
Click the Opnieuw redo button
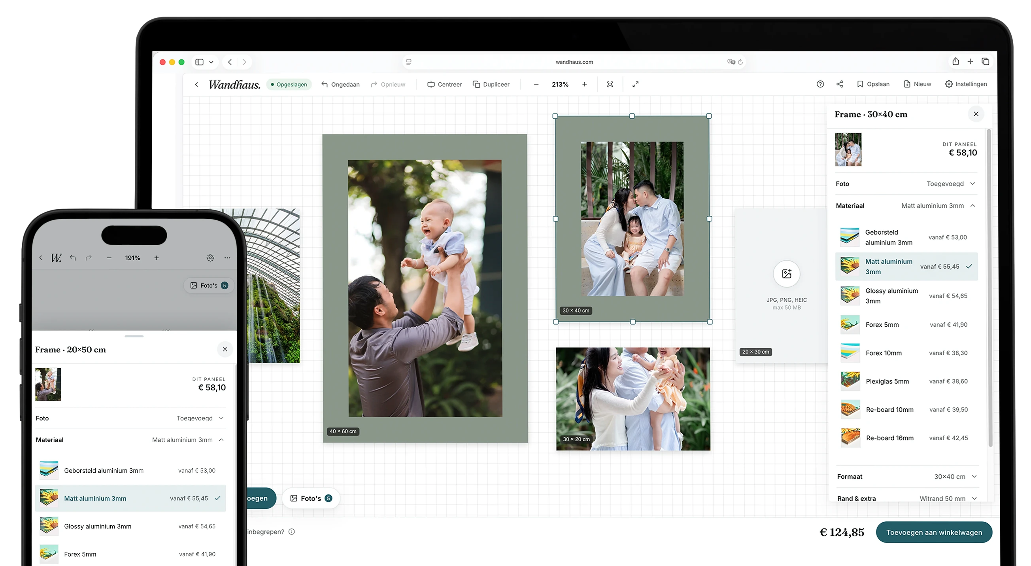pos(388,85)
